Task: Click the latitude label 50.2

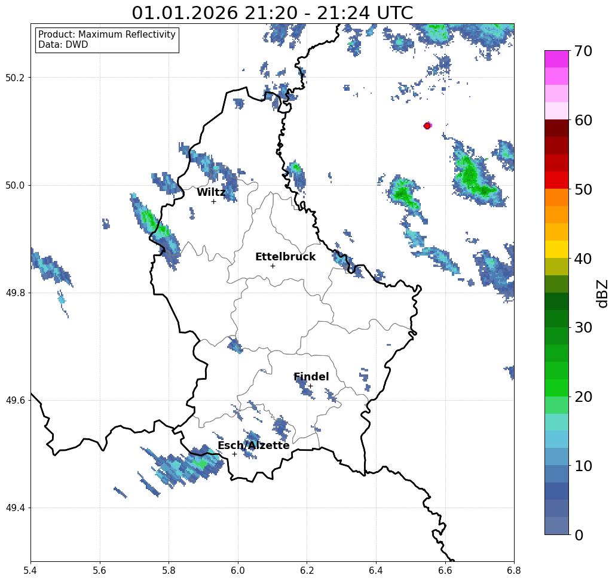Action: click(15, 78)
